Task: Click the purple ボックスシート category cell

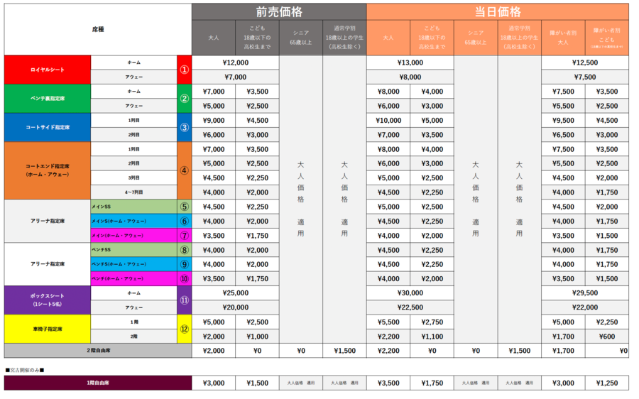Action: point(48,300)
